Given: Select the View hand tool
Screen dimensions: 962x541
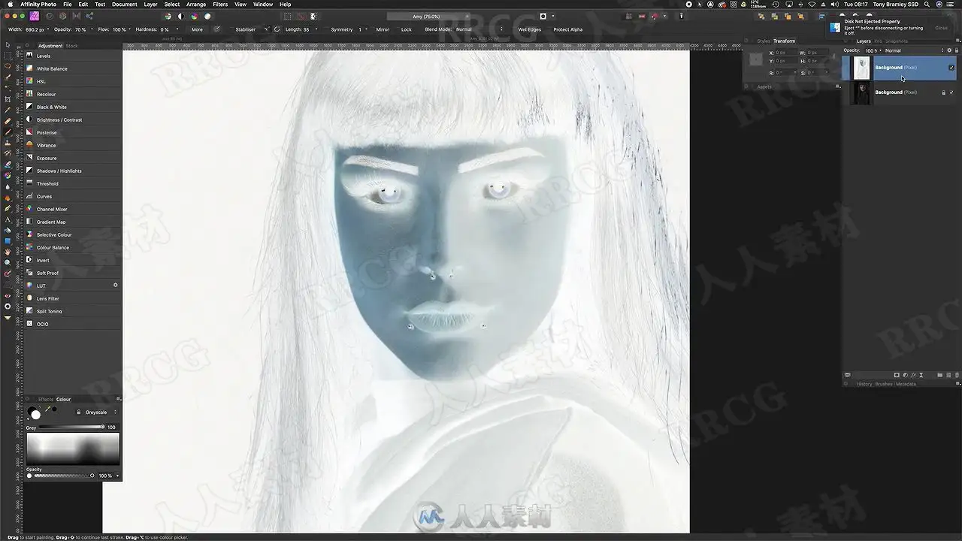Looking at the screenshot, I should tap(8, 252).
